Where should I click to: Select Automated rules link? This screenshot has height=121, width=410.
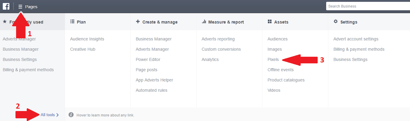pos(151,90)
